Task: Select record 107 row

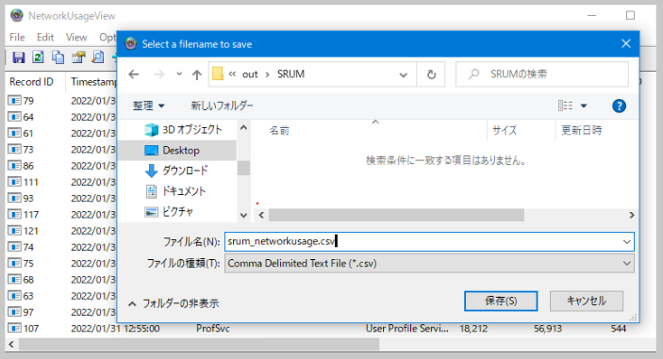Action: pyautogui.click(x=317, y=329)
